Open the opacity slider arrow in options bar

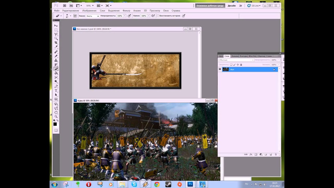pos(124,16)
